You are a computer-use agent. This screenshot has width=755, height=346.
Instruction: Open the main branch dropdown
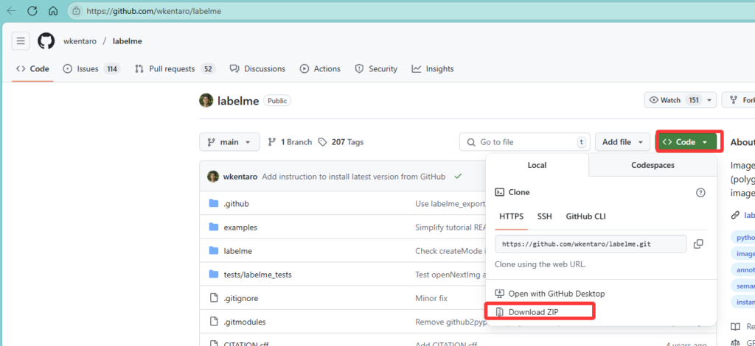coord(229,142)
